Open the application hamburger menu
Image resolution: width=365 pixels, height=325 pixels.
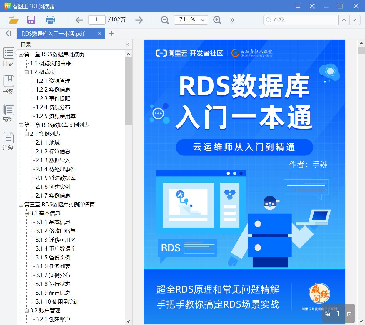click(x=298, y=6)
